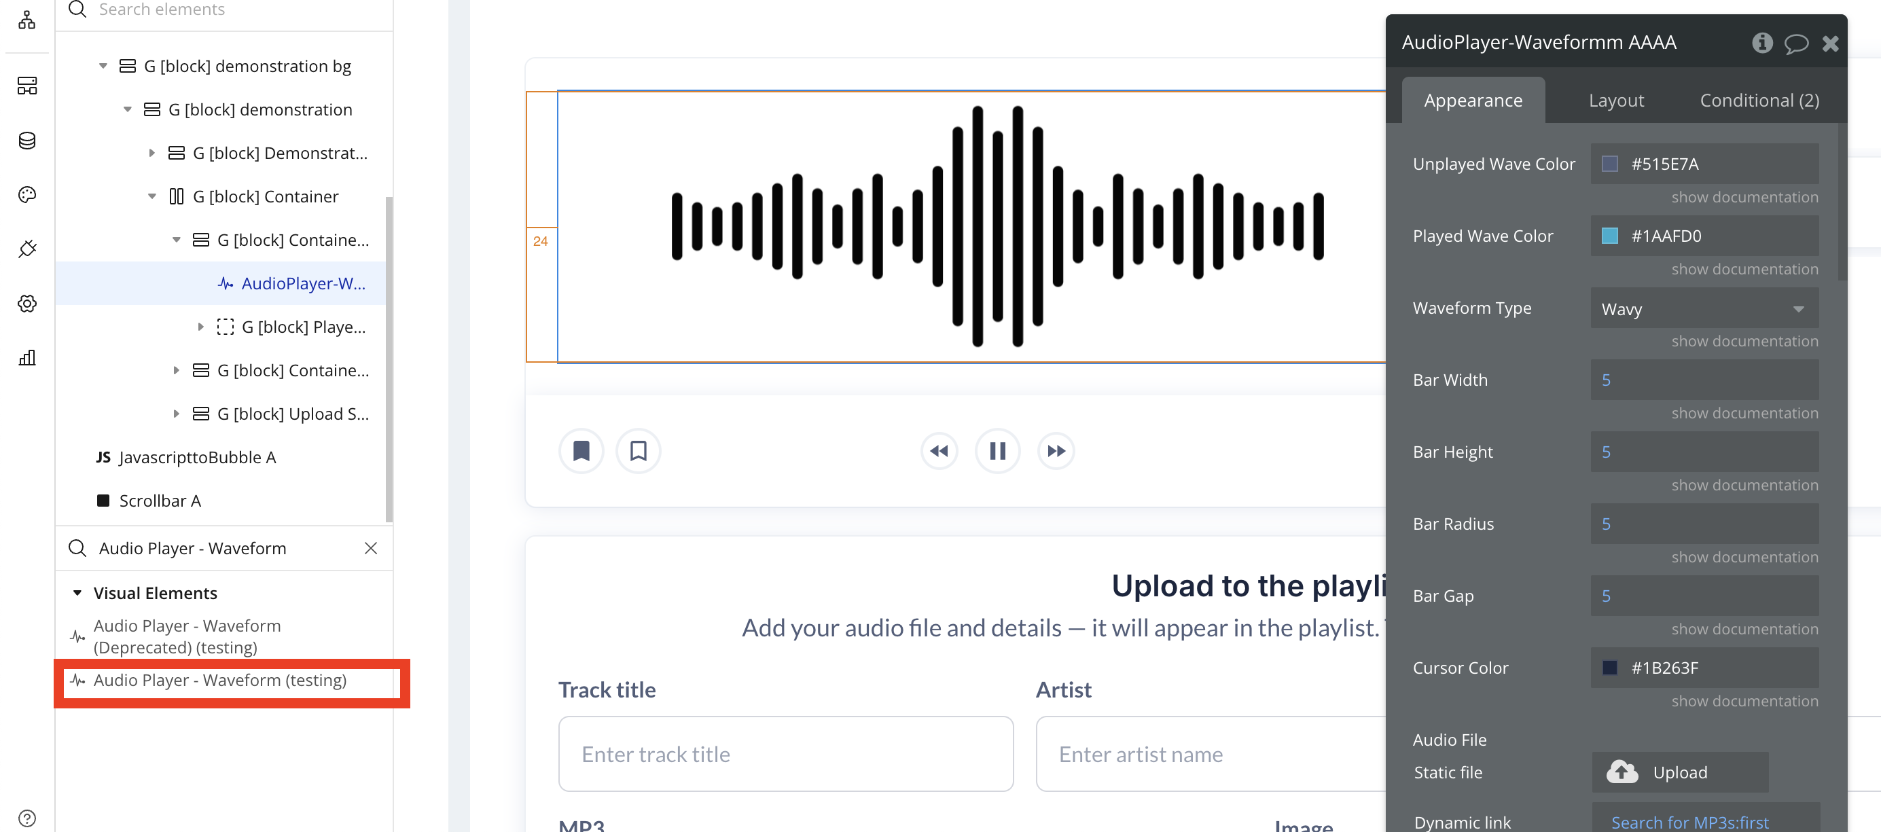Click the filled bookmark button
1881x832 pixels.
tap(581, 451)
